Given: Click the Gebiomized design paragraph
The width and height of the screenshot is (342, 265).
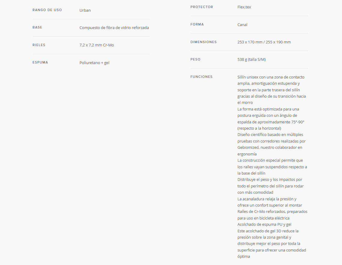Looking at the screenshot, I should 271,144.
